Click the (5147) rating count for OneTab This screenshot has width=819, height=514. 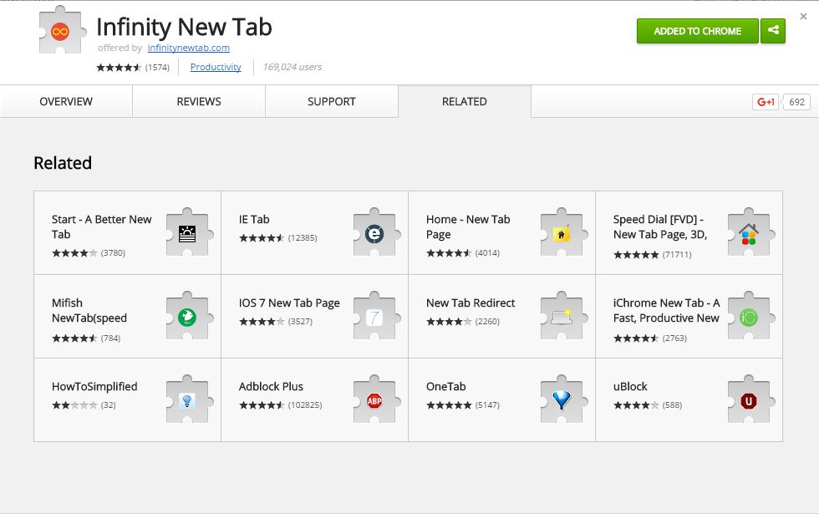tap(487, 405)
